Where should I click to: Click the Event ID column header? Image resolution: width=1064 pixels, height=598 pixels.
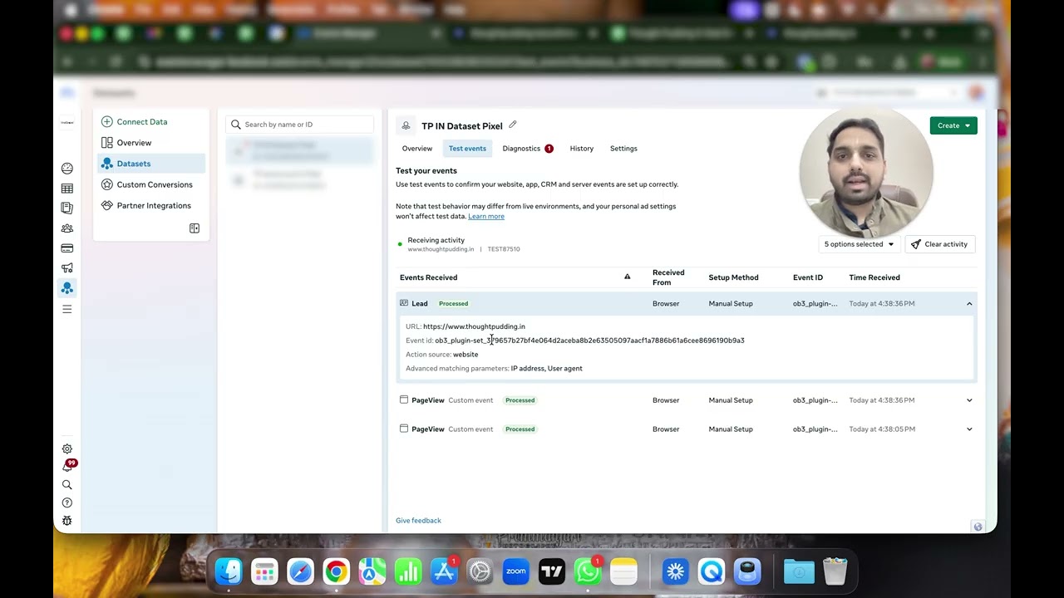click(x=808, y=277)
